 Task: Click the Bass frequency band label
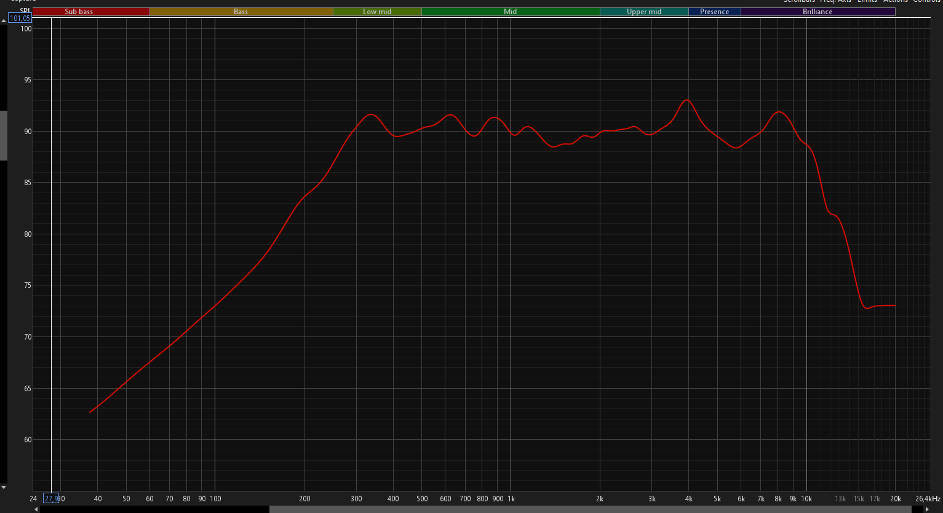[241, 12]
